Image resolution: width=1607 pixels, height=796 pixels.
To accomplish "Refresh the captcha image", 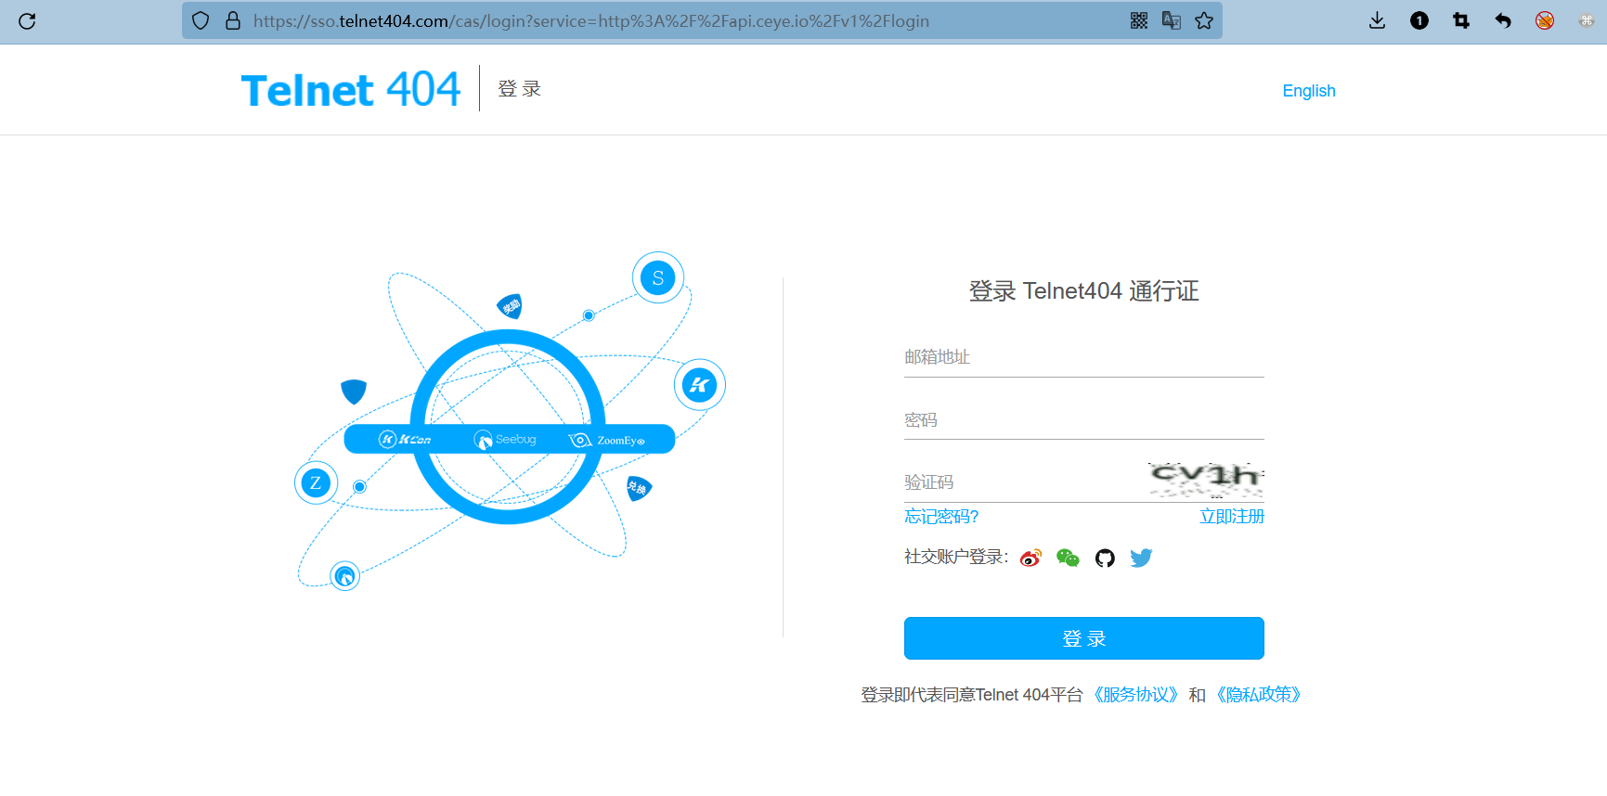I will [x=1204, y=480].
